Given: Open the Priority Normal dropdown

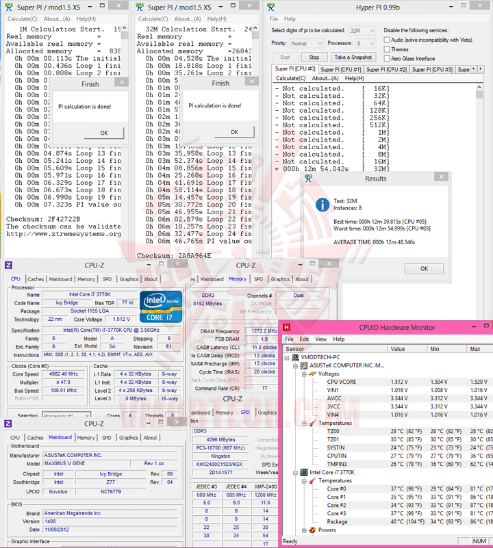Looking at the screenshot, I should click(306, 43).
